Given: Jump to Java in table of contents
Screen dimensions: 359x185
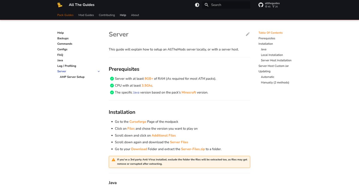Looking at the screenshot, I should click(264, 49).
